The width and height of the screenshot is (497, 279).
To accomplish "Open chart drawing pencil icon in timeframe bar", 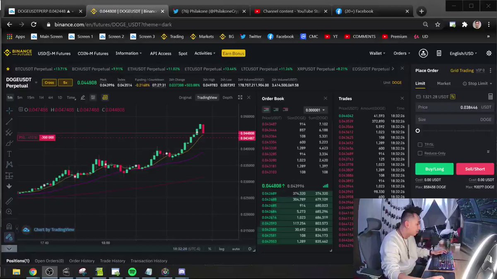I will 83,98.
